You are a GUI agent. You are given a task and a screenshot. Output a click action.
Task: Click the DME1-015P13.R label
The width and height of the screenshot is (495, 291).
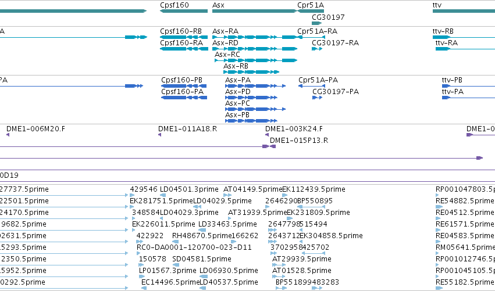click(299, 141)
